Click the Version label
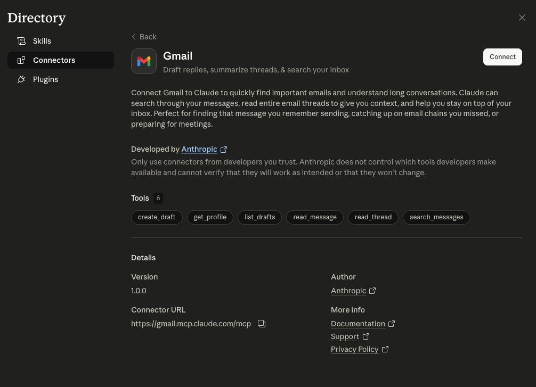The width and height of the screenshot is (536, 387). [x=144, y=277]
